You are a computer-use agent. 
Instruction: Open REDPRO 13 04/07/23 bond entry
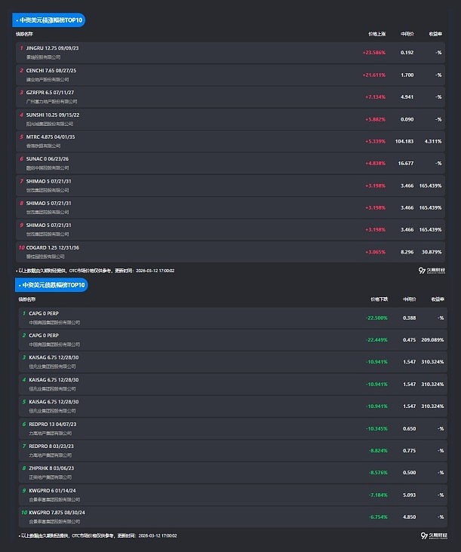(53, 424)
